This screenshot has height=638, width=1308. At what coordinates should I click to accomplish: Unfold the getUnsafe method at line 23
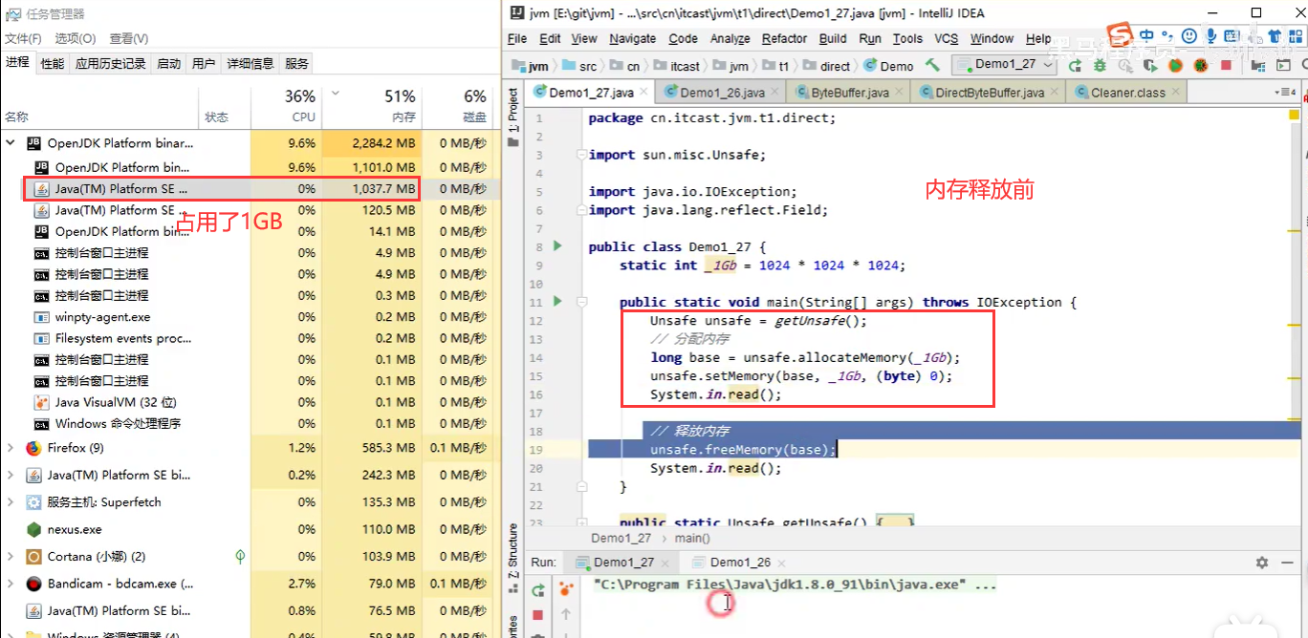click(580, 522)
